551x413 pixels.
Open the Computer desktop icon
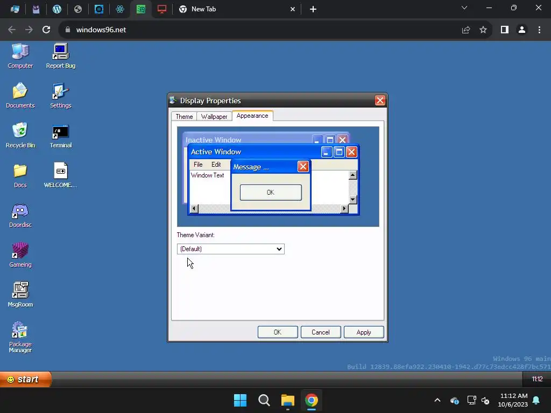tap(20, 55)
